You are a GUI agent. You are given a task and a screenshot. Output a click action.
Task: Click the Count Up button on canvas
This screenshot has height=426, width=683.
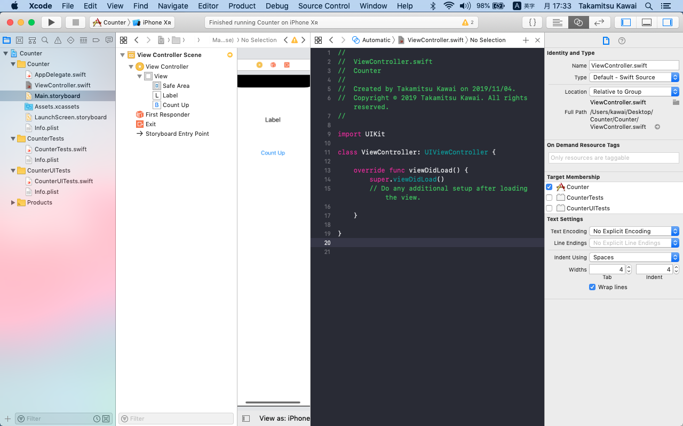[x=273, y=153]
